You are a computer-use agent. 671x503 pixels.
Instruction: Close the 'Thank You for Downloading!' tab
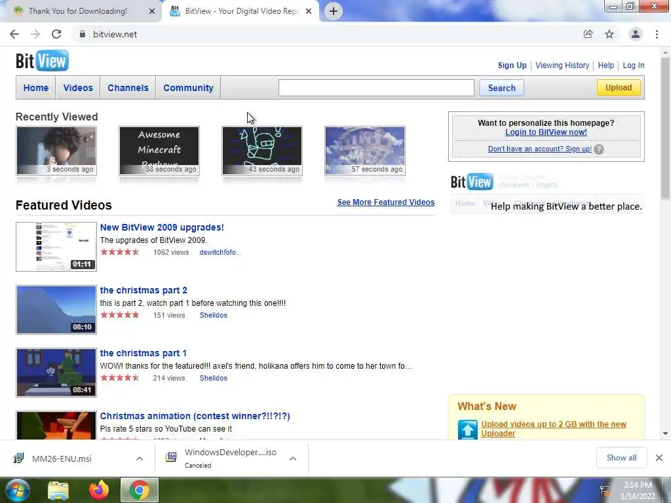pyautogui.click(x=151, y=11)
